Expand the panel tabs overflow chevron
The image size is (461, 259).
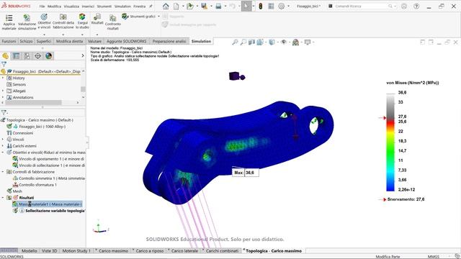[x=83, y=56]
